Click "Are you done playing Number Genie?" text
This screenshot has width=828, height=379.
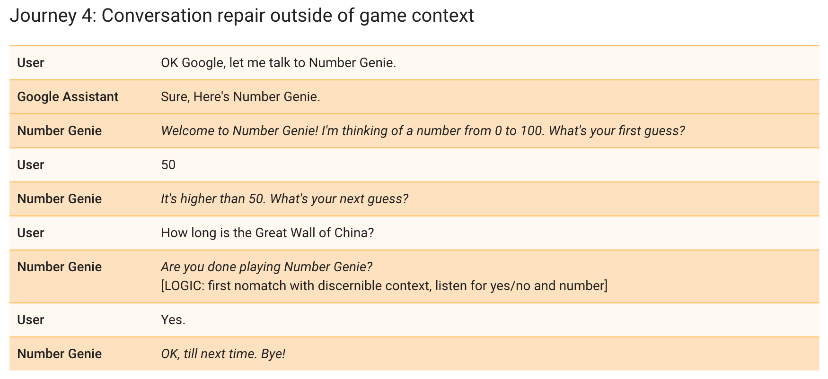[266, 267]
